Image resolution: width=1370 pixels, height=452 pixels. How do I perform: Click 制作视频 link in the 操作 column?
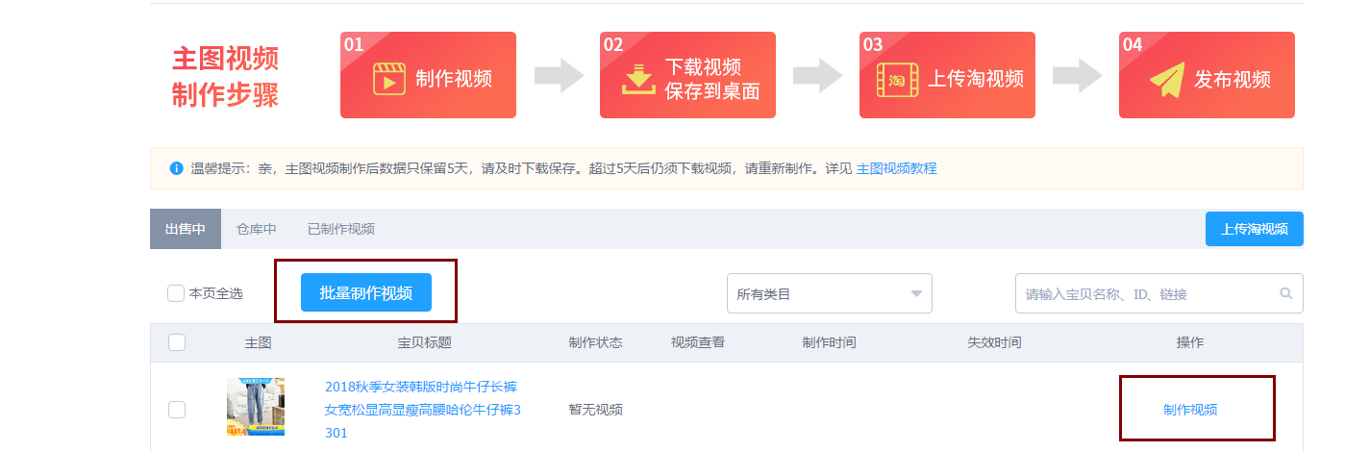click(1190, 410)
